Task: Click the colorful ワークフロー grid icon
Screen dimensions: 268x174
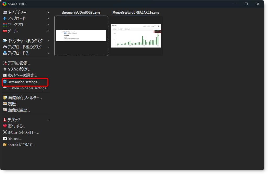Action: pyautogui.click(x=5, y=25)
